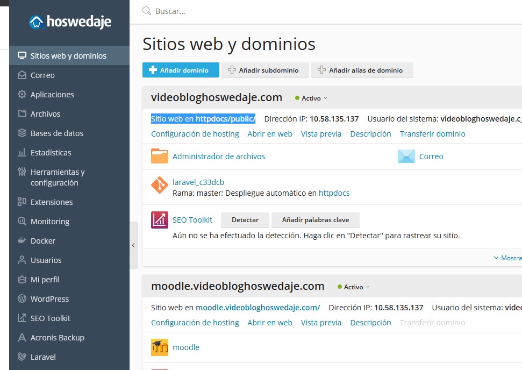Click the bar chart icon beside Estadísticas
Viewport: 522px width, 370px height.
[x=22, y=152]
